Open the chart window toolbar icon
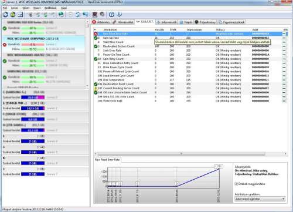This screenshot has width=293, height=212. click(x=21, y=15)
